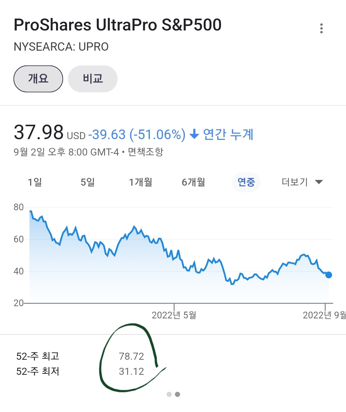Switch chart range to 1일
This screenshot has height=412, width=346.
tap(35, 182)
